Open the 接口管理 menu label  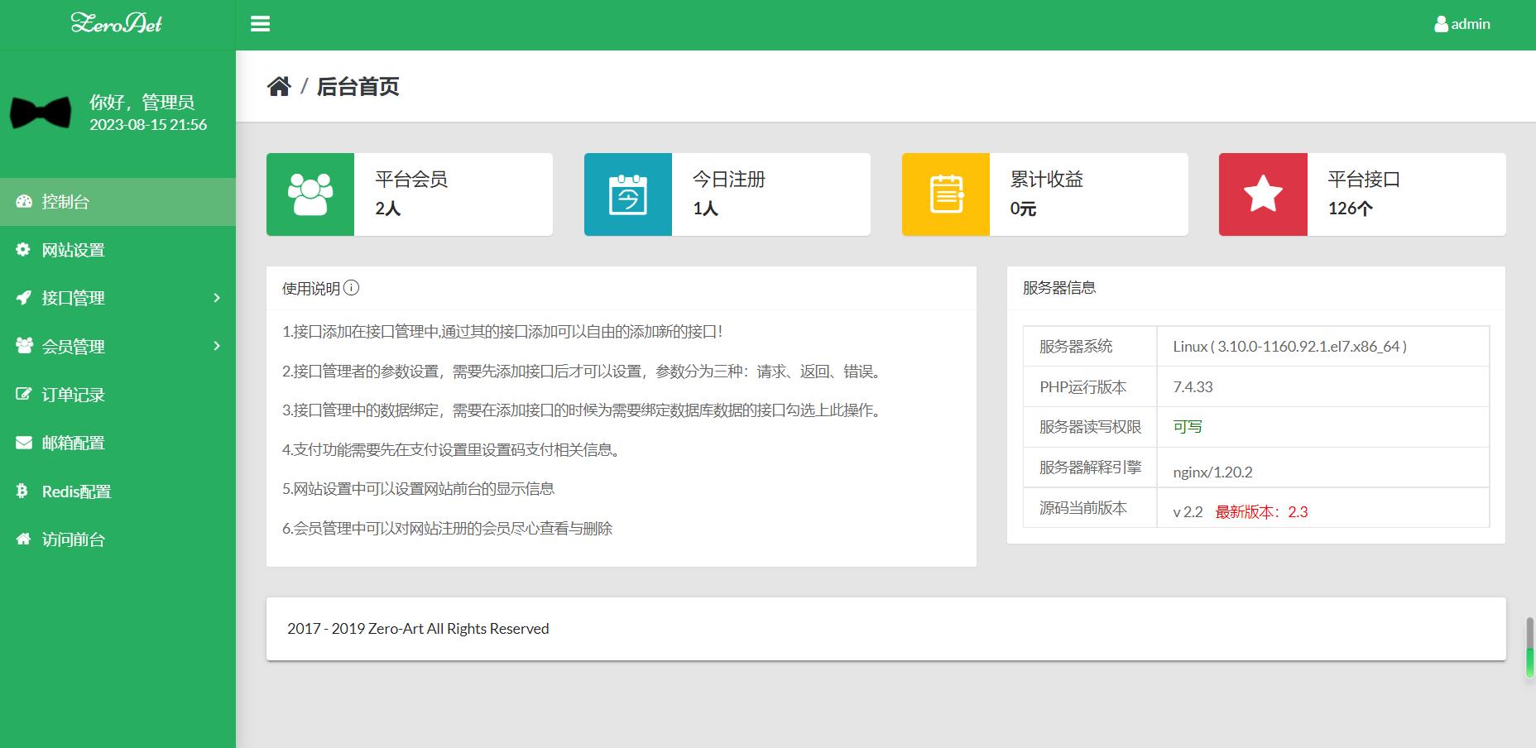(x=74, y=298)
